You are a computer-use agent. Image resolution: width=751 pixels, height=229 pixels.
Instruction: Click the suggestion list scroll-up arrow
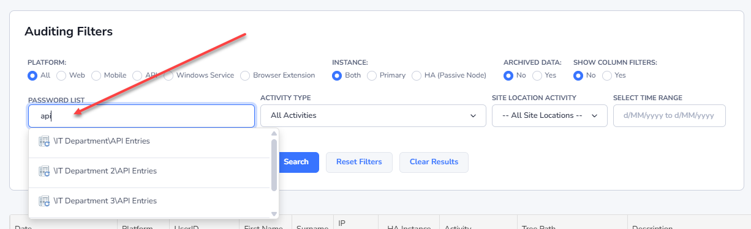point(274,133)
